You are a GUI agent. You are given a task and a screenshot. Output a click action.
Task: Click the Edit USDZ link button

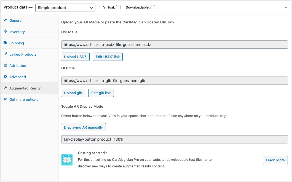[x=108, y=57]
